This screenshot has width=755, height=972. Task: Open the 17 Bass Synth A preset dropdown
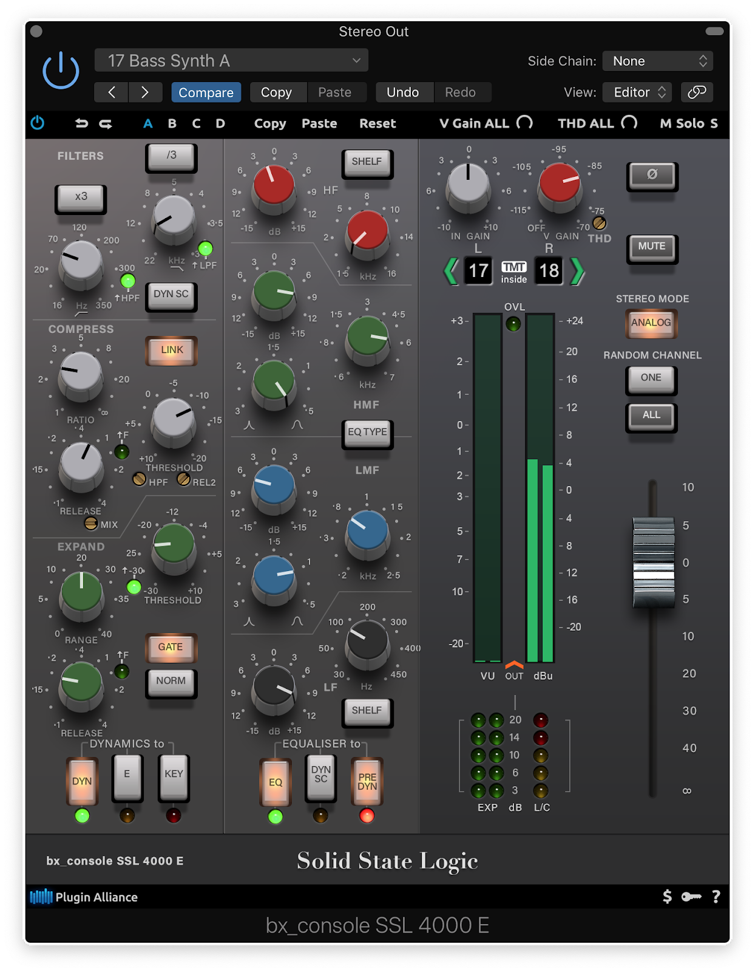click(231, 61)
